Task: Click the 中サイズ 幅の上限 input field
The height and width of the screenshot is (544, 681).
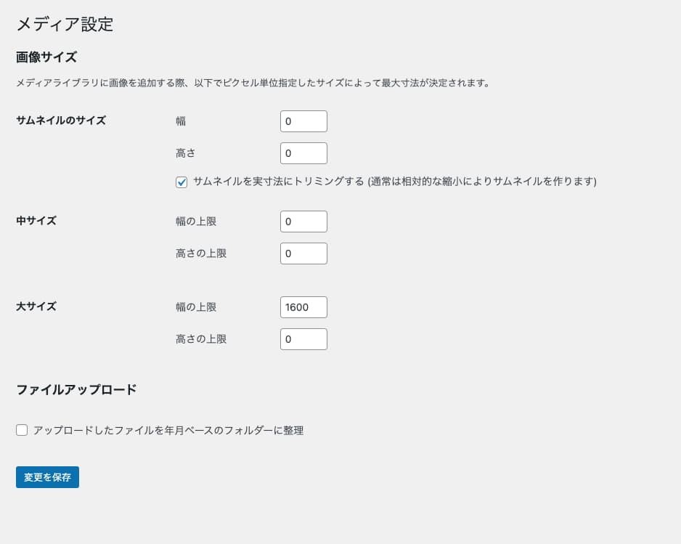Action: 303,222
